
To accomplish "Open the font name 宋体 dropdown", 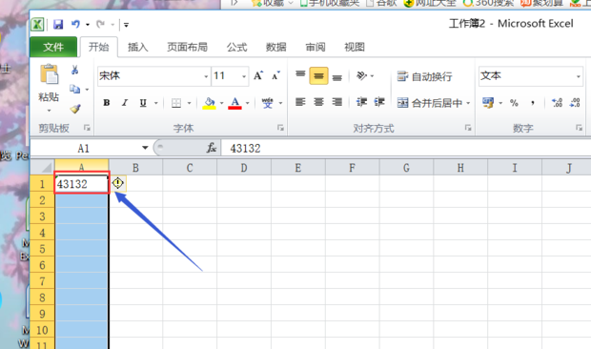I will (x=206, y=76).
